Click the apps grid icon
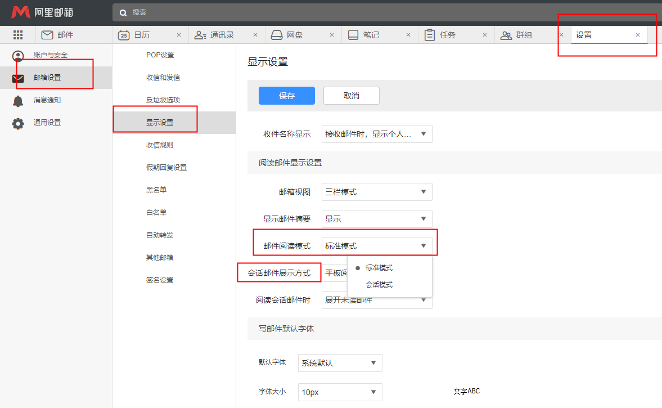The height and width of the screenshot is (408, 662). pos(18,35)
